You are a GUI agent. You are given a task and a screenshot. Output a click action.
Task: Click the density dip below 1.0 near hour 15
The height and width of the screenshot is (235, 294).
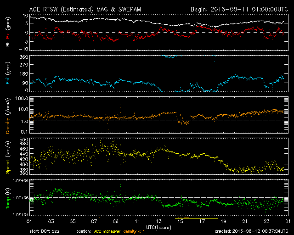[183, 123]
